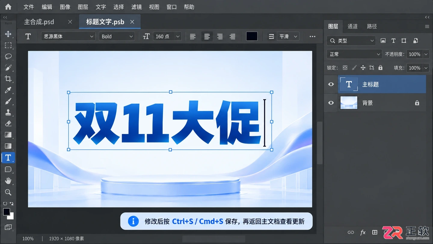Toggle lock transparent pixels
Screen dimensions: 433x244
point(345,68)
